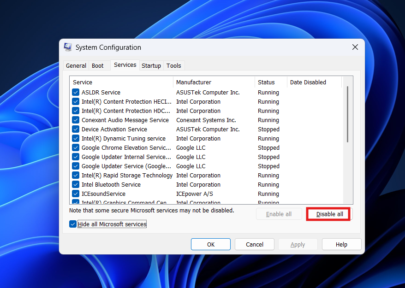Click the System Configuration title bar icon
Image resolution: width=405 pixels, height=288 pixels.
tap(67, 47)
